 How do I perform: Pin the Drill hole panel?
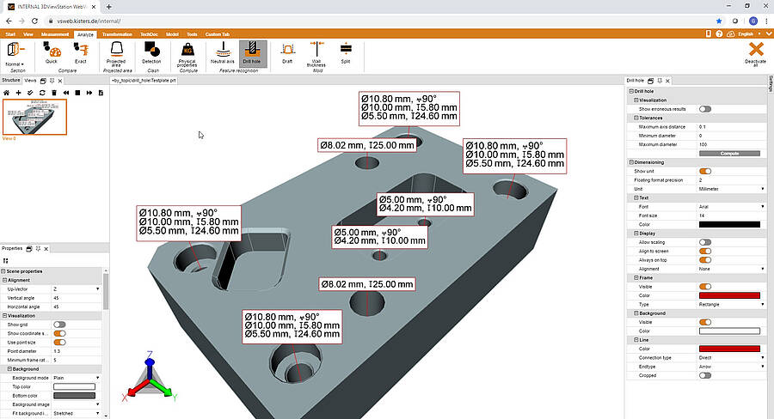click(660, 81)
